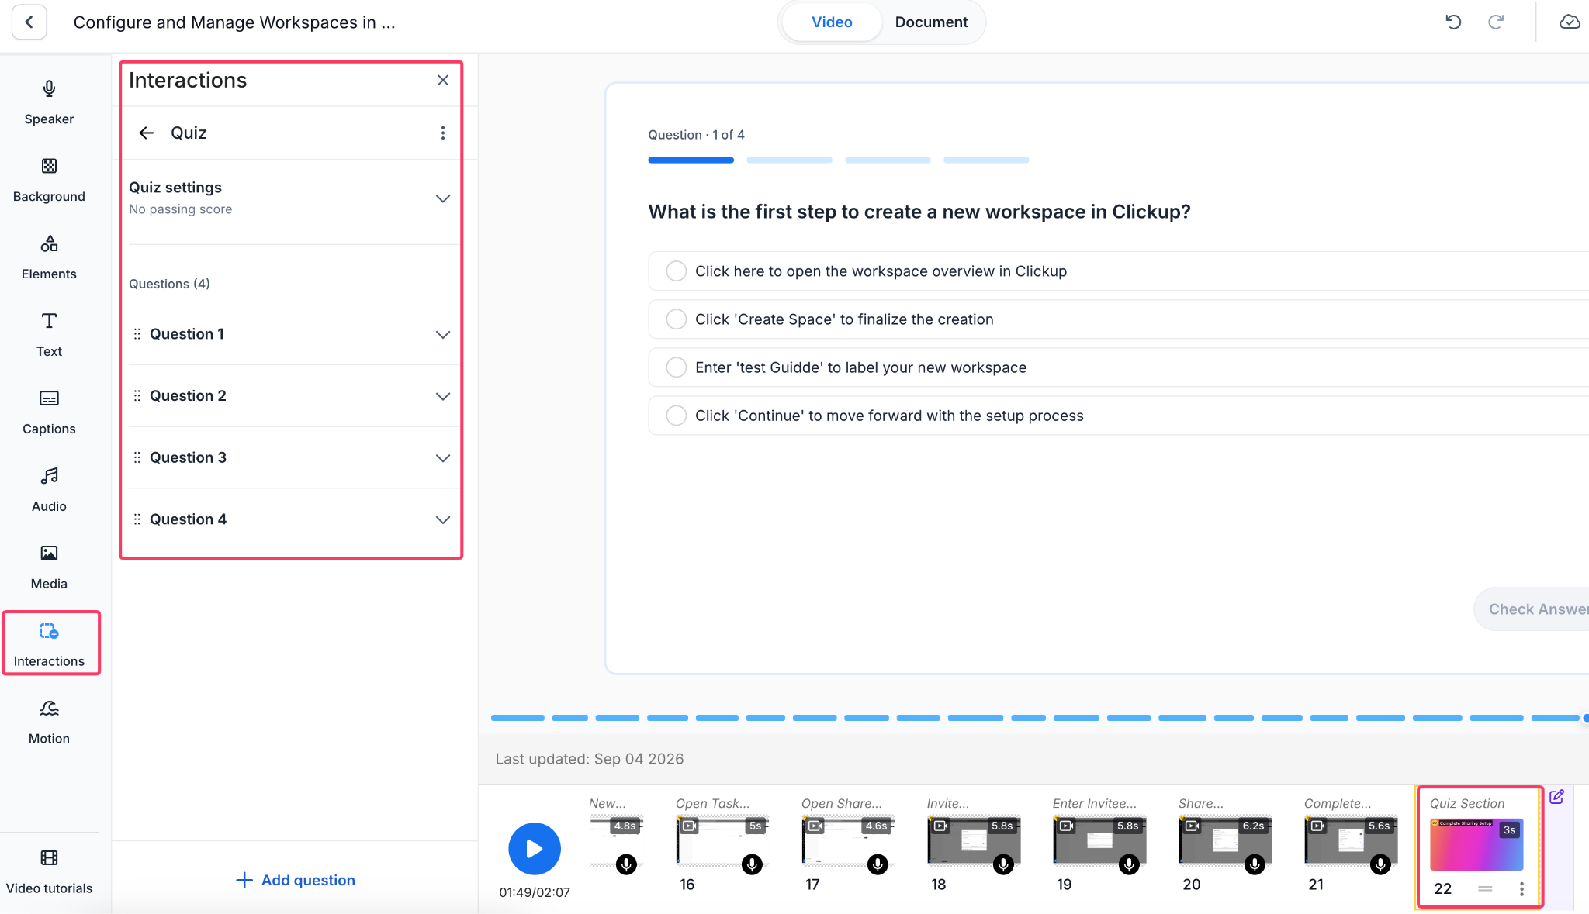Select the Share clip 20 thumbnail
The image size is (1589, 914).
tap(1225, 840)
